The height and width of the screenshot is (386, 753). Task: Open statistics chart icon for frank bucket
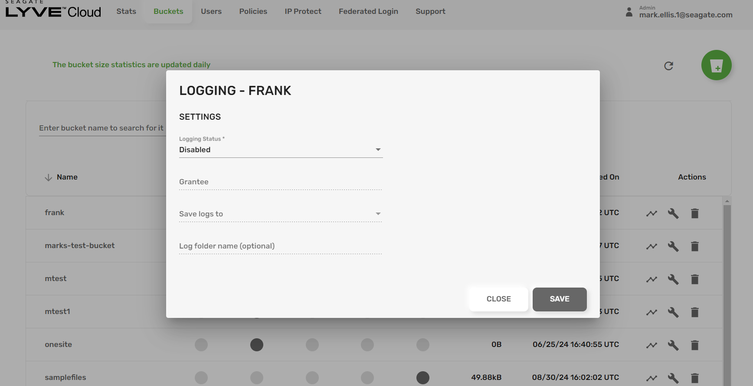coord(652,213)
